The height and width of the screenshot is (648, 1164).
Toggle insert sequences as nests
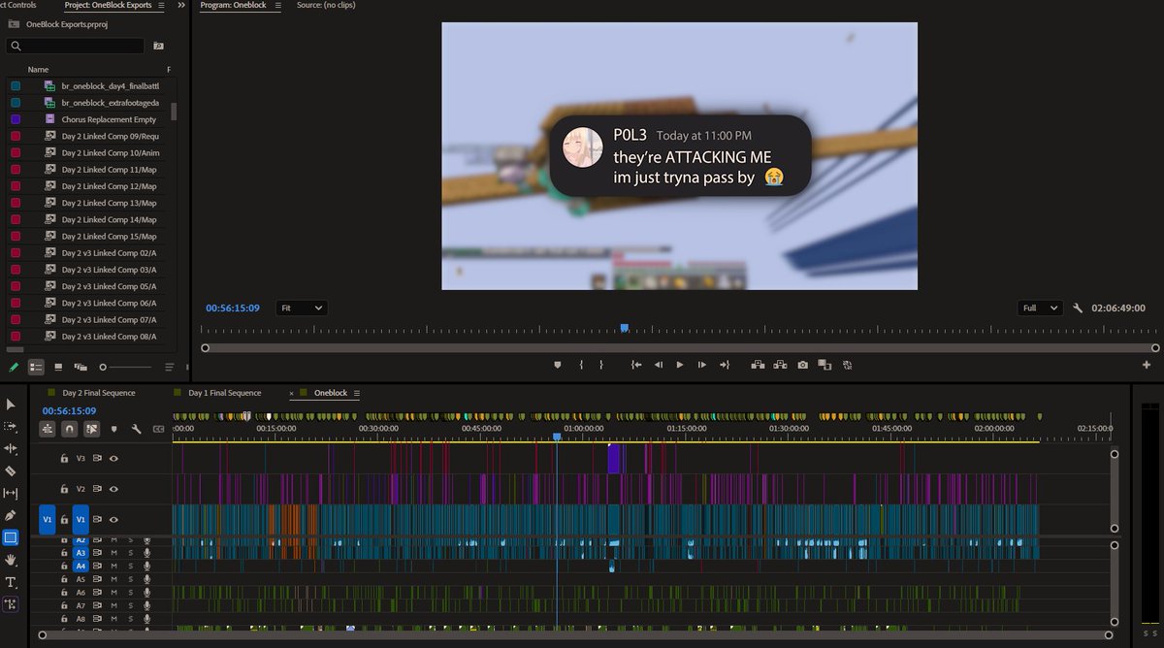click(48, 428)
